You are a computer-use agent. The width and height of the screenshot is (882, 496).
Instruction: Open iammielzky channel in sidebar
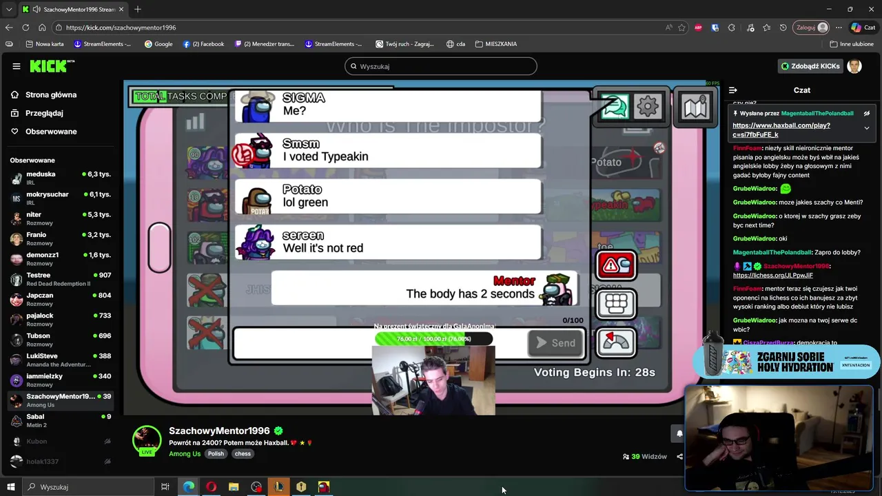(x=61, y=380)
